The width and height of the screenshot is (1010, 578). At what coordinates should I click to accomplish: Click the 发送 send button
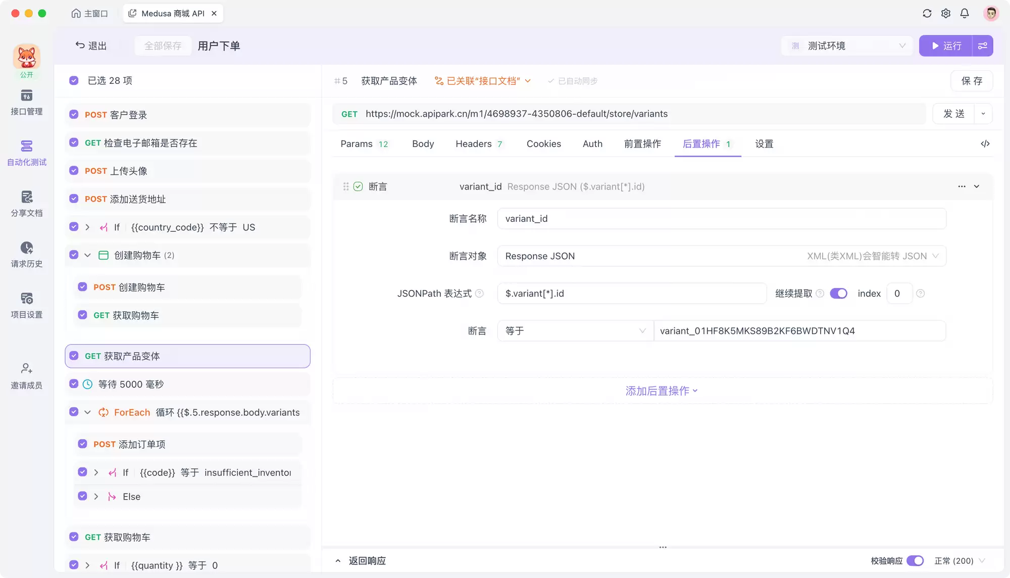[953, 114]
